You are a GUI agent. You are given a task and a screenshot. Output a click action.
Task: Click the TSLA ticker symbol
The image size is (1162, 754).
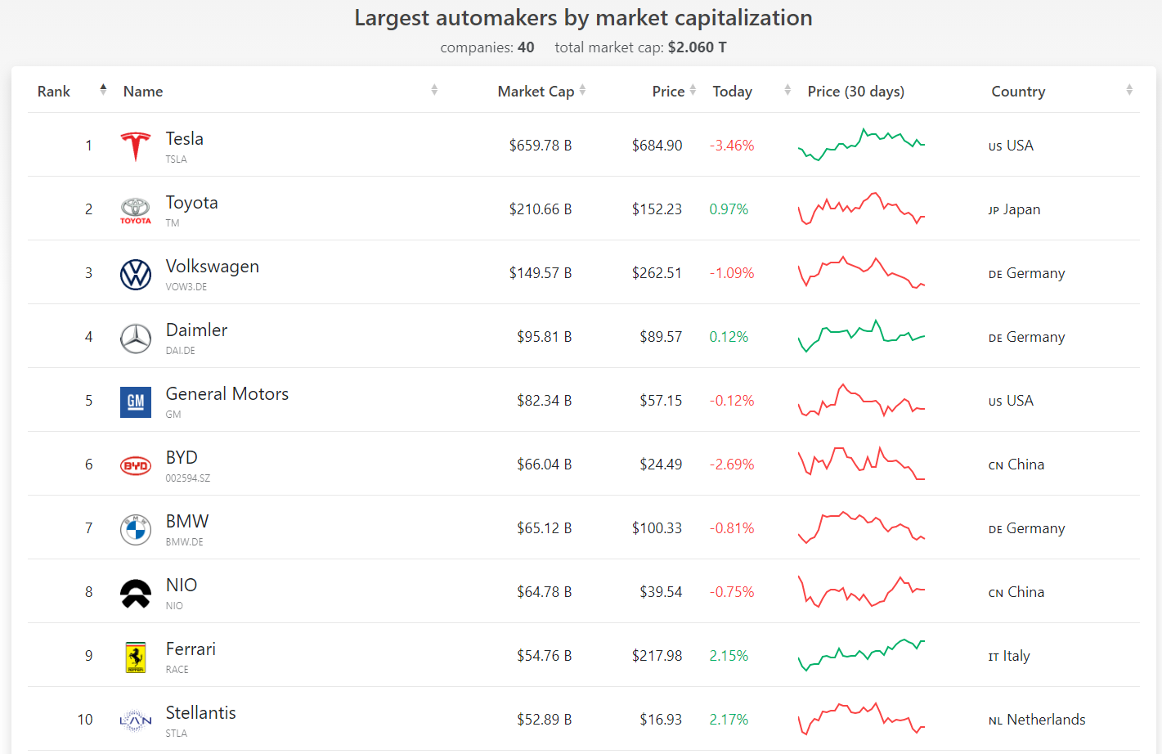(177, 159)
